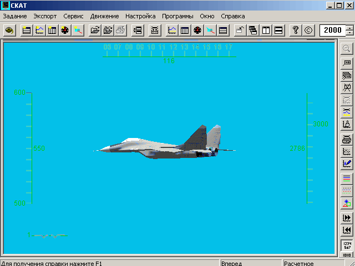The height and width of the screenshot is (266, 355).
Task: Click the single value label callout icon
Action: pos(347,63)
